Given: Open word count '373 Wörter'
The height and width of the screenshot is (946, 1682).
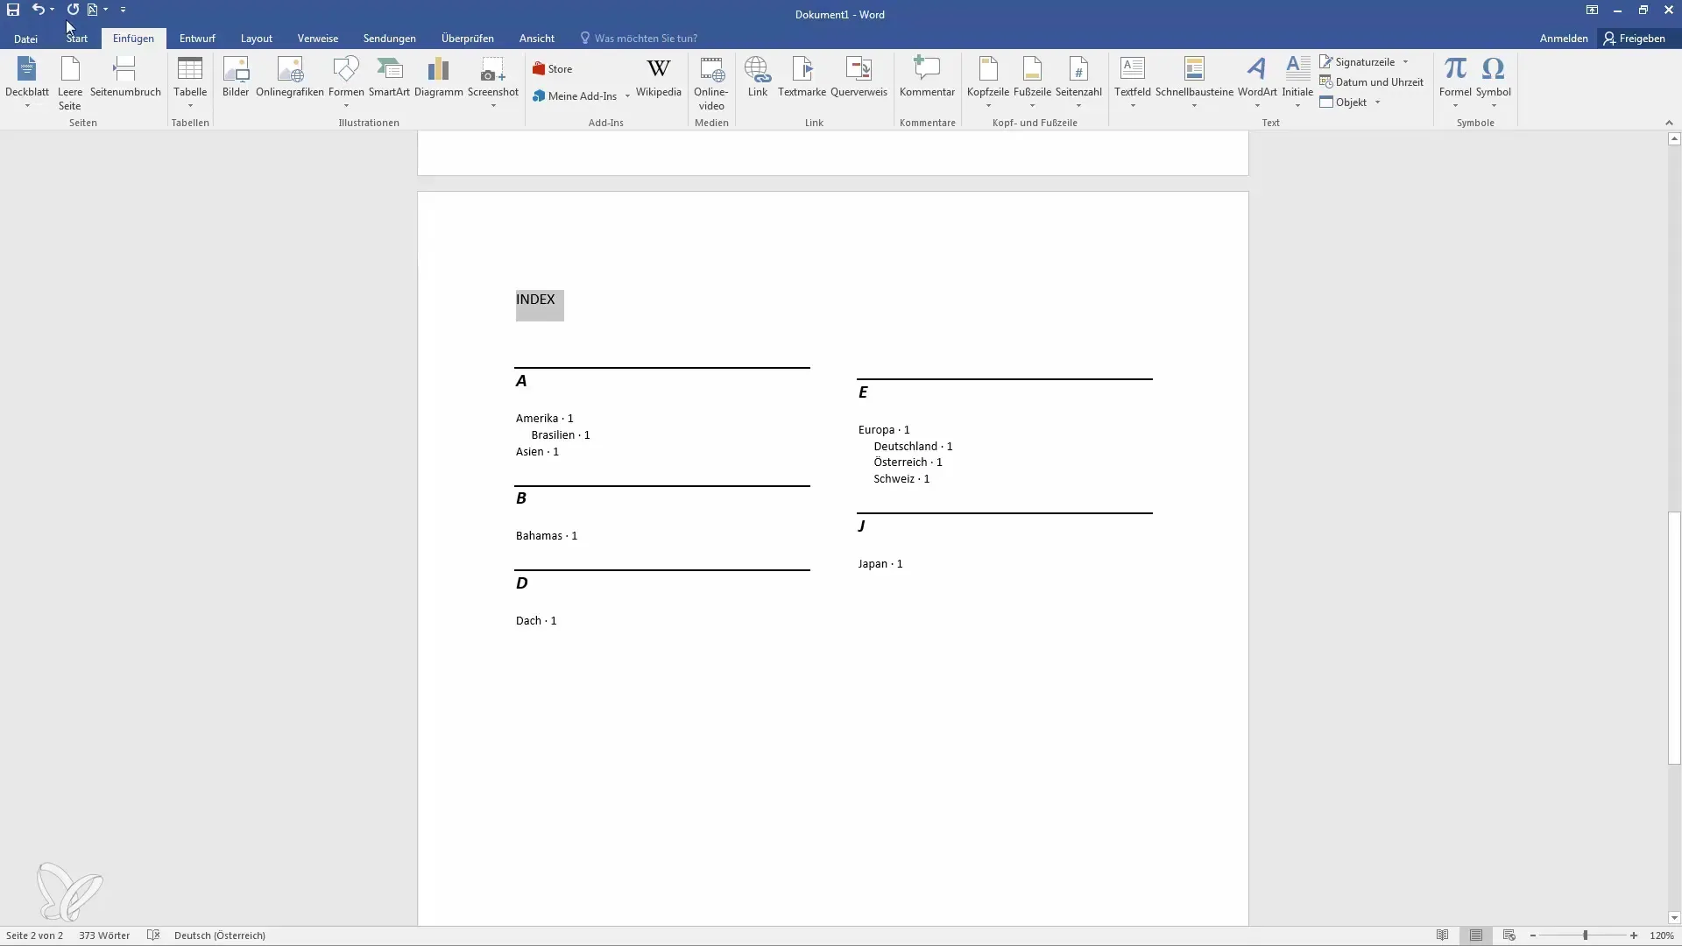Looking at the screenshot, I should [104, 935].
